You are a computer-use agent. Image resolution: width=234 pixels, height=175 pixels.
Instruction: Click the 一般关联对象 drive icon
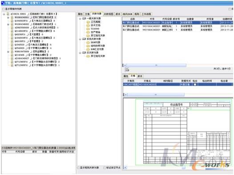[84, 18]
